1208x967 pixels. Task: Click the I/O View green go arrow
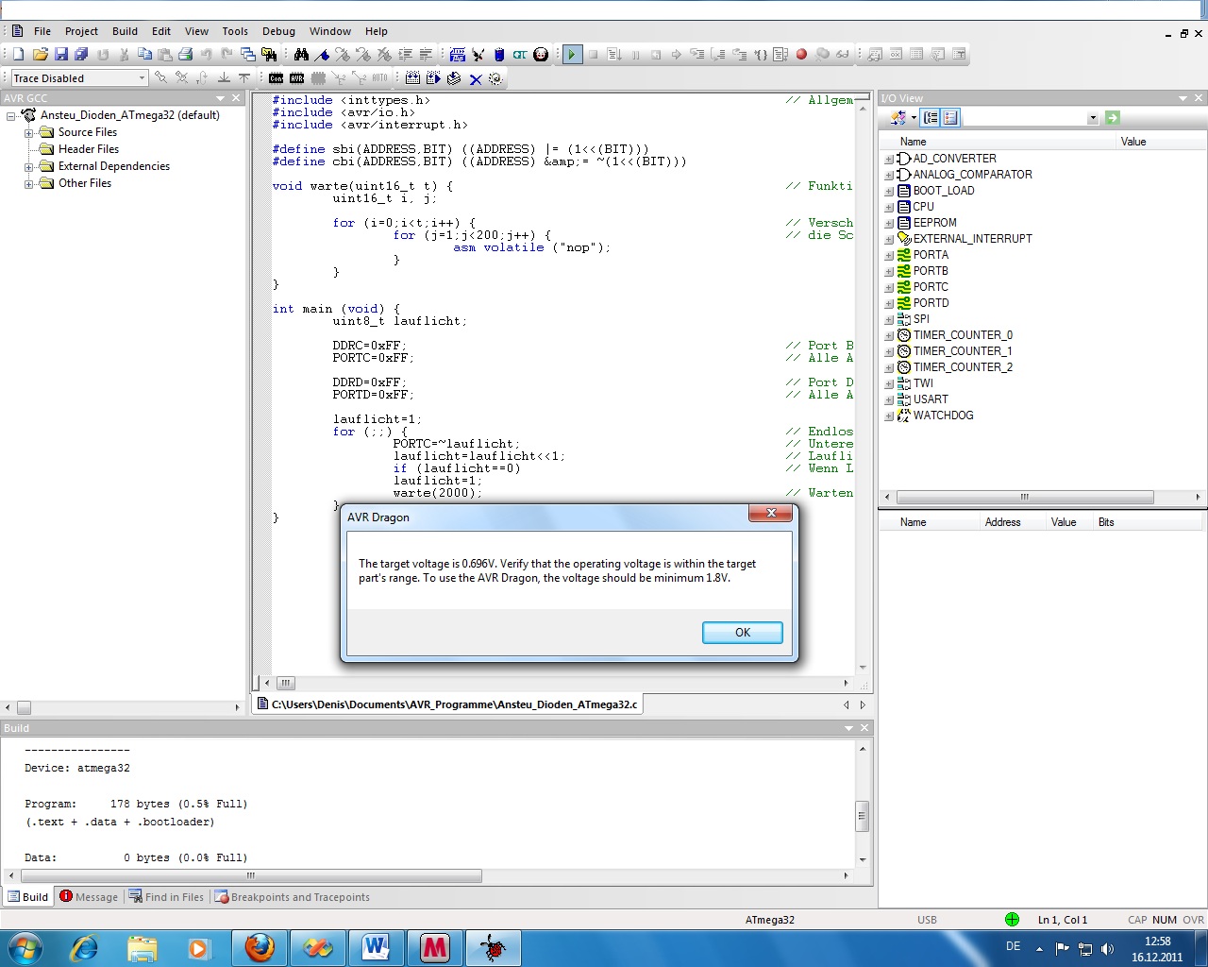tap(1113, 118)
